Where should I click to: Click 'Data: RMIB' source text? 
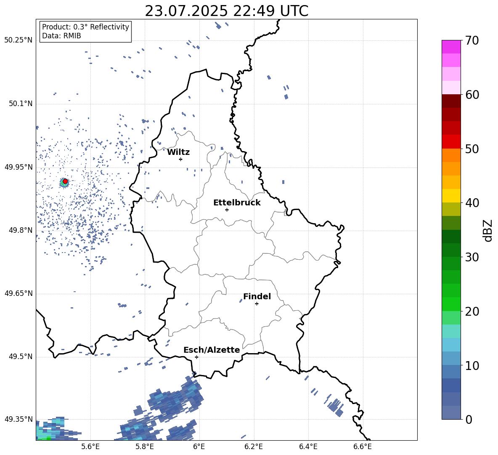click(61, 36)
